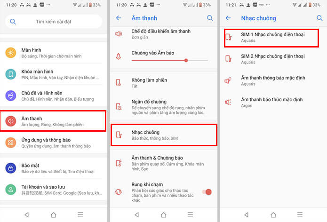327x222 pixels.
Task: Select SIM 1 Nhạc chuông điện thoại
Action: click(x=273, y=38)
